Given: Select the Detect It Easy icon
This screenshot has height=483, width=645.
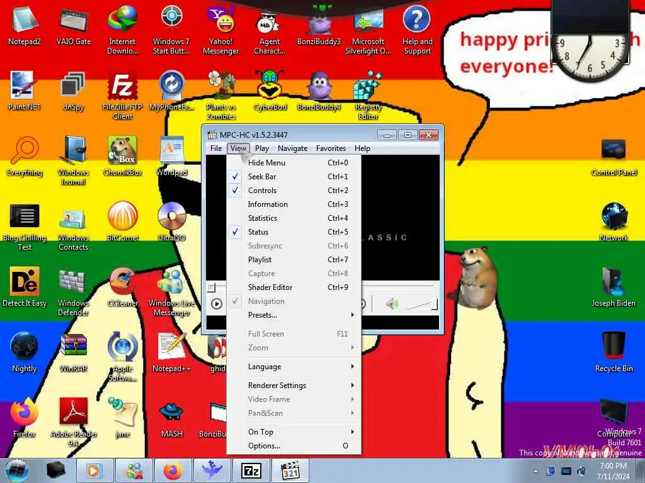Looking at the screenshot, I should 25,287.
